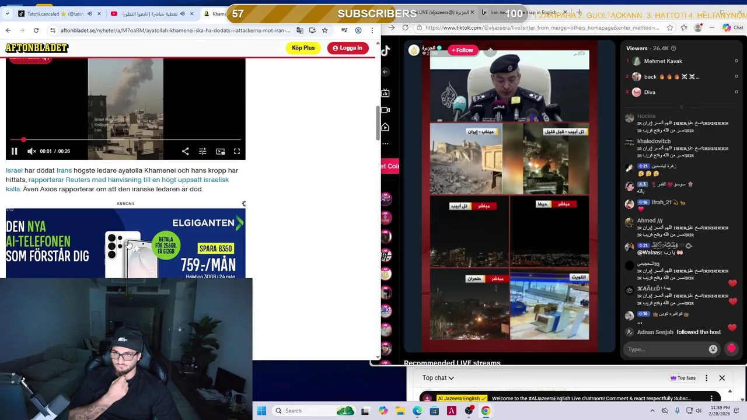The image size is (747, 420).
Task: Open emoji picker in TikTok chat
Action: [713, 349]
